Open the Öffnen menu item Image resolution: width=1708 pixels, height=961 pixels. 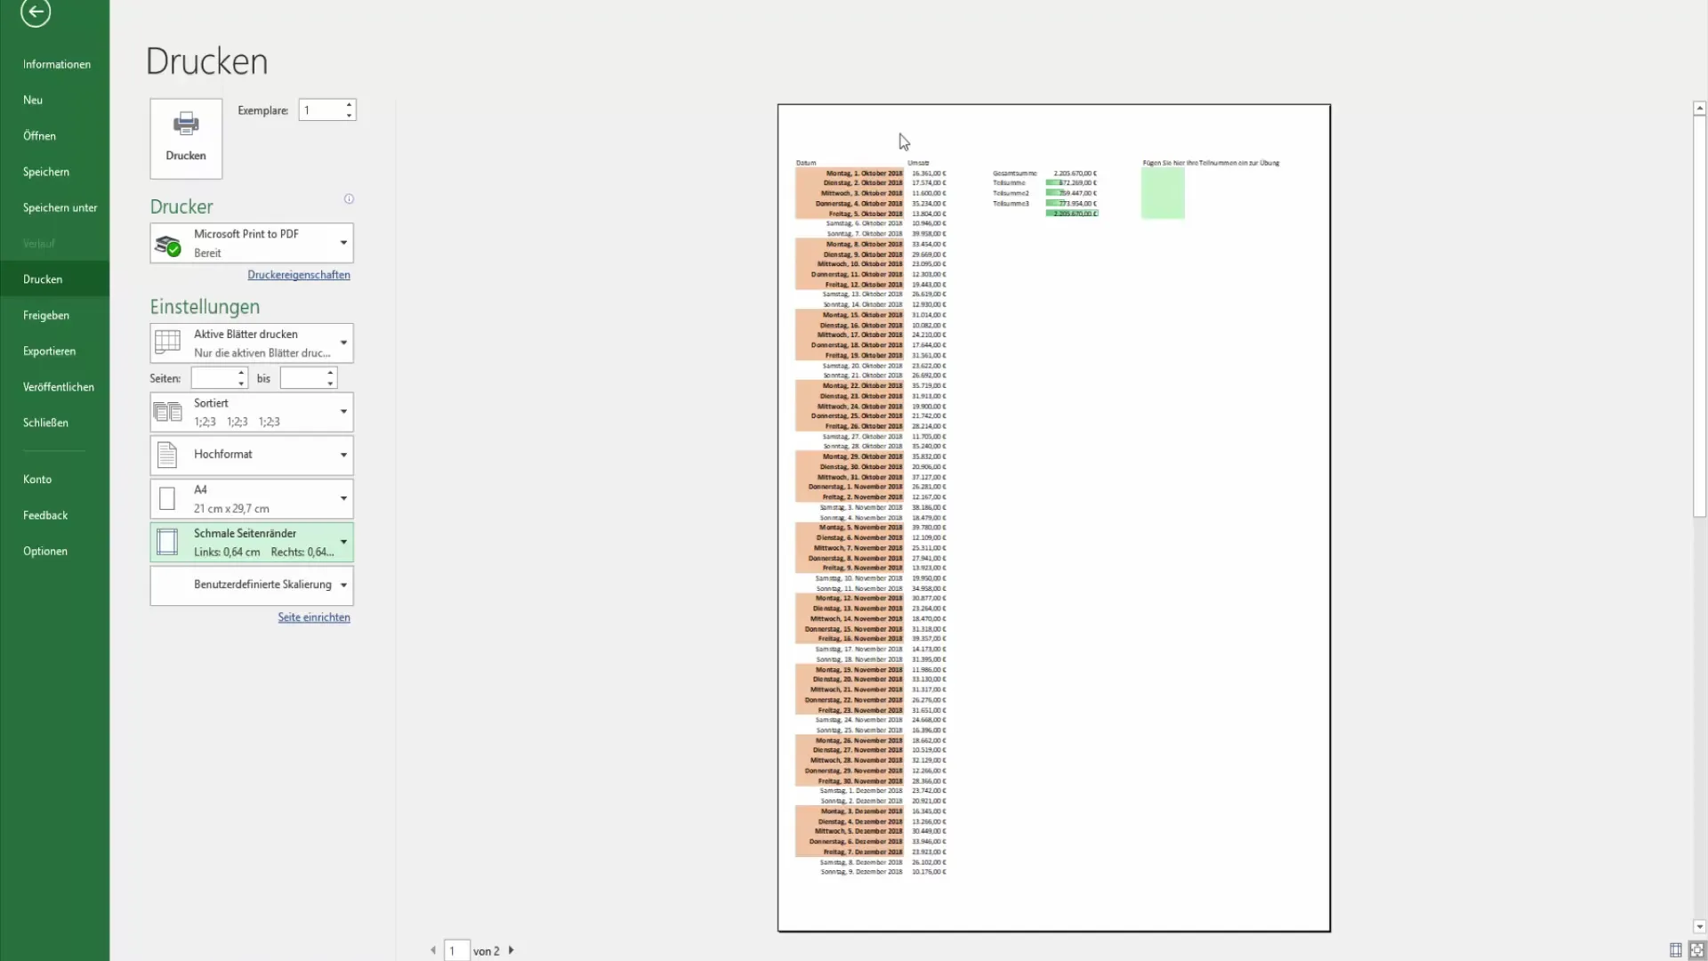tap(55, 135)
